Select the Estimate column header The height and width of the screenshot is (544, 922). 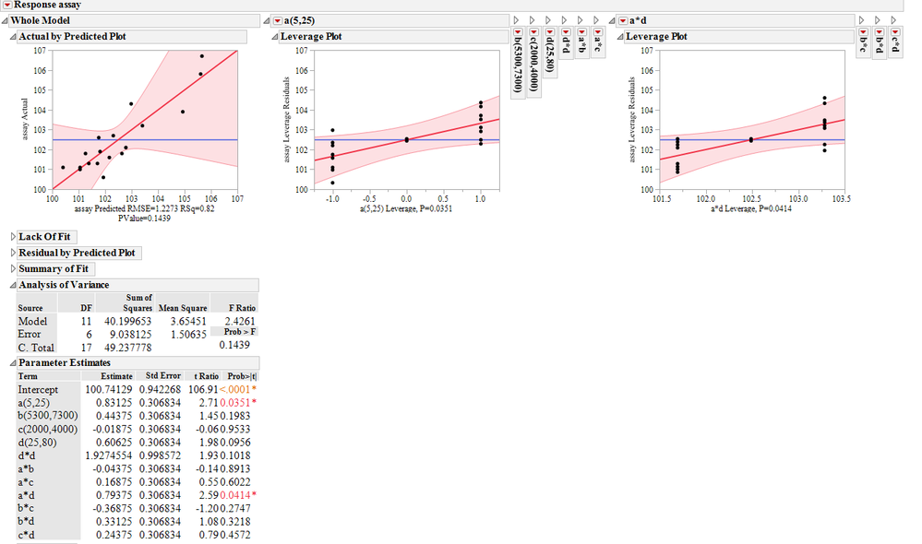coord(116,376)
